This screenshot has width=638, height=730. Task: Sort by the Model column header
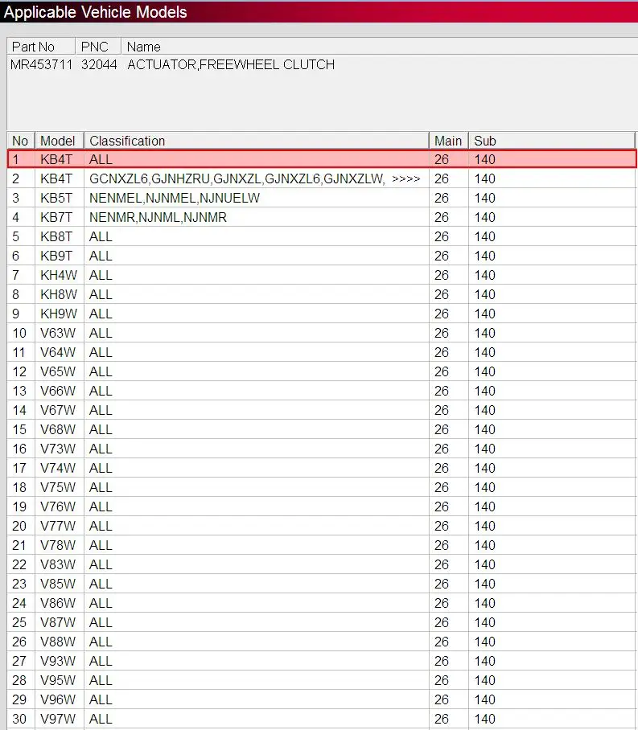tap(60, 141)
